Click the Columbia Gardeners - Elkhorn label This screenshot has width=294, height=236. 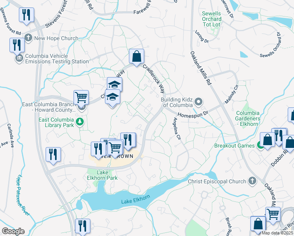(248, 118)
